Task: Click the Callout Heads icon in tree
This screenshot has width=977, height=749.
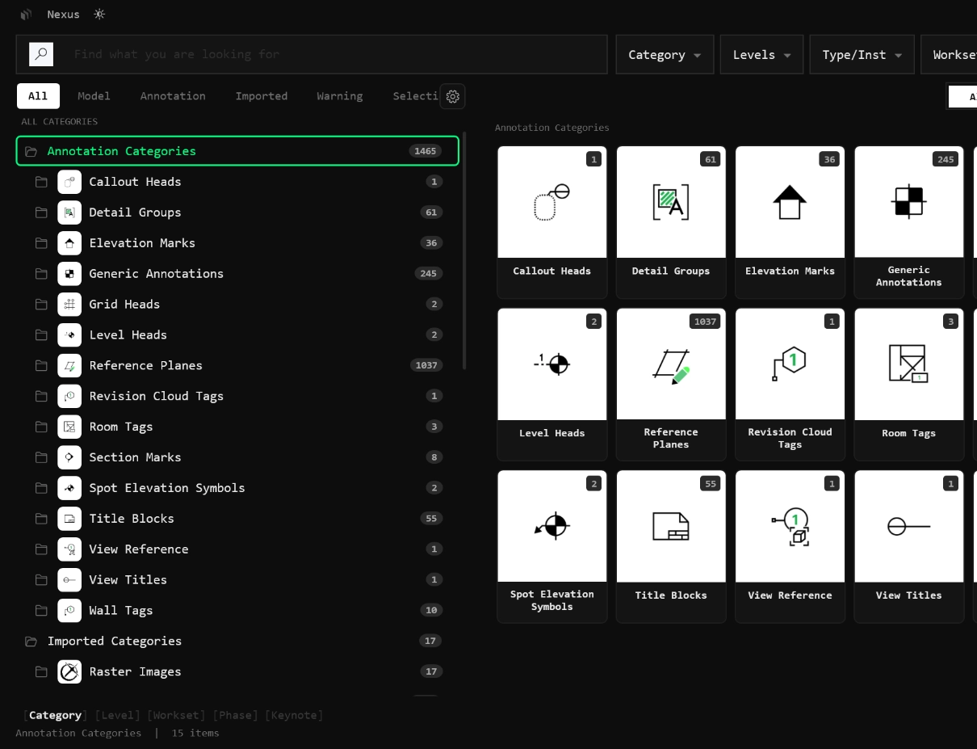Action: [x=69, y=182]
